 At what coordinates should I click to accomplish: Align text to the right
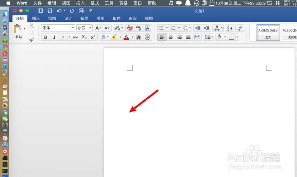179,37
